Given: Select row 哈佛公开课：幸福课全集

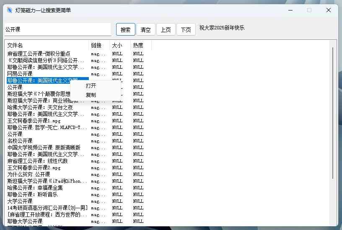Looking at the screenshot, I should pyautogui.click(x=35, y=188).
